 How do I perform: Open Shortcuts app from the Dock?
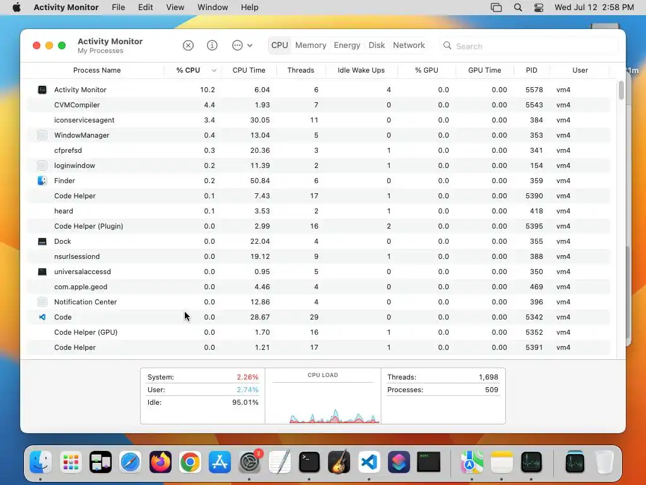point(399,462)
